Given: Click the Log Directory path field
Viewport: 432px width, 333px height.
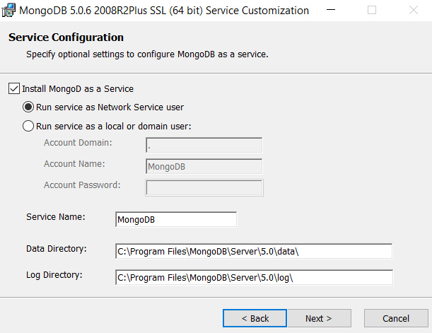Looking at the screenshot, I should (x=254, y=277).
